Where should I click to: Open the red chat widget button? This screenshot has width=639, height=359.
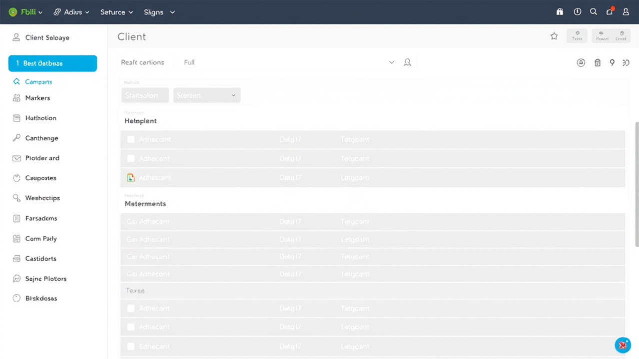click(x=623, y=345)
